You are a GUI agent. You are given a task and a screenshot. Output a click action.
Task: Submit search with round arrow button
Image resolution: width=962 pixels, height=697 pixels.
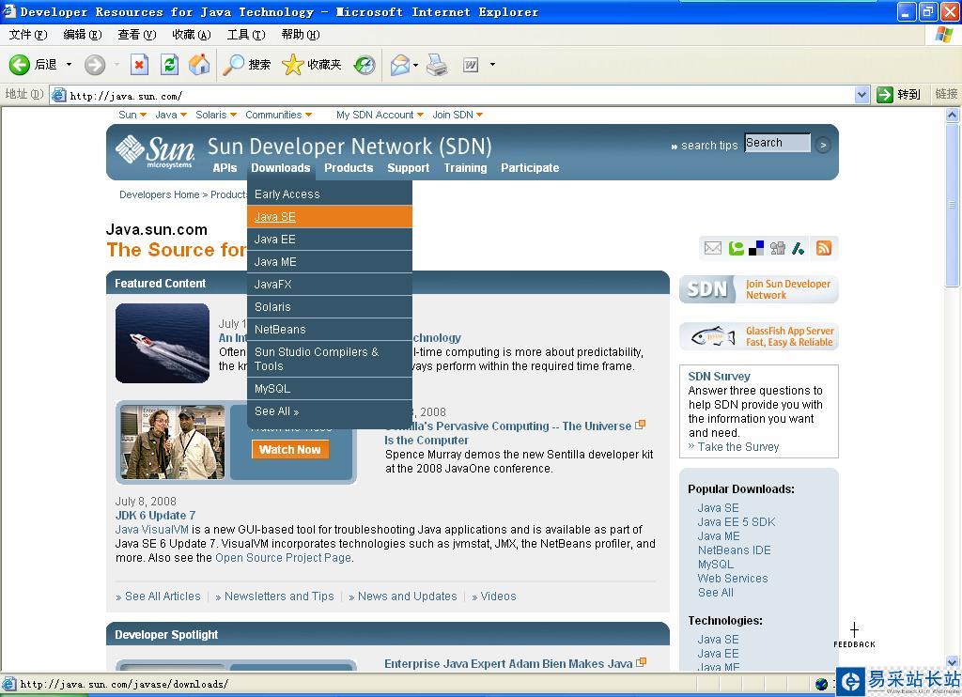[x=823, y=146]
